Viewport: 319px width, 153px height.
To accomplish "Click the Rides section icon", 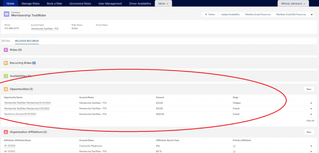I will coord(6,50).
